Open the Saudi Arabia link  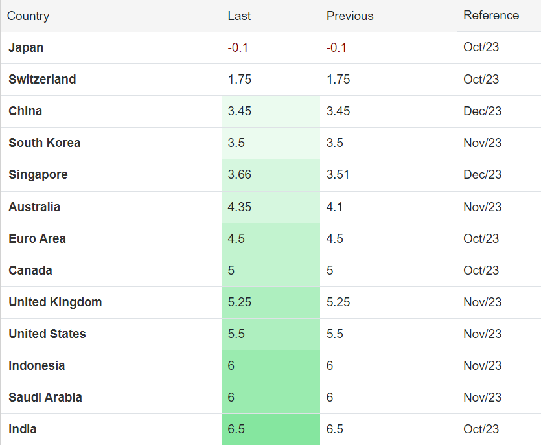(45, 398)
